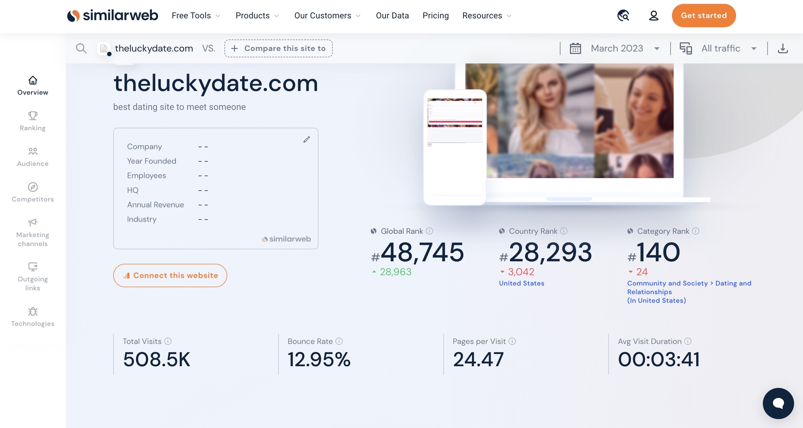This screenshot has width=803, height=428.
Task: Click 'best dating site to meet someone' tagline
Action: (x=179, y=107)
